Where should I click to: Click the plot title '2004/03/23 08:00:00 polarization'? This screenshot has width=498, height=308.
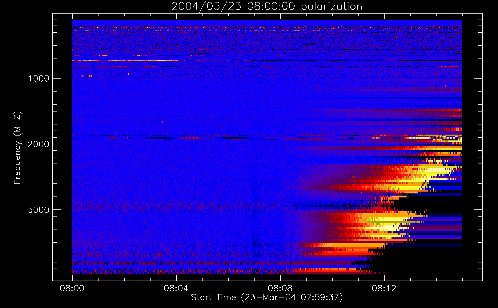[x=267, y=6]
